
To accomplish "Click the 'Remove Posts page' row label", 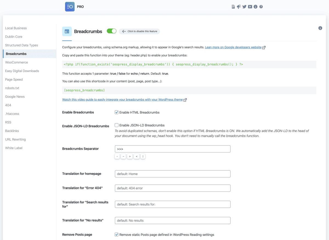I will (x=77, y=235).
